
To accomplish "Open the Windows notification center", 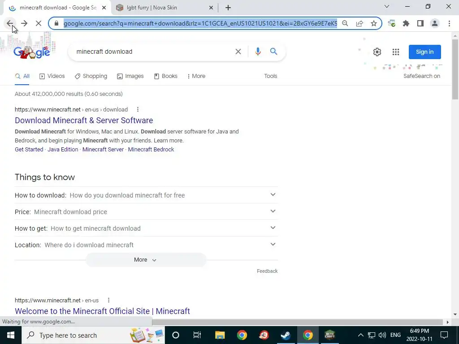I will (444, 335).
